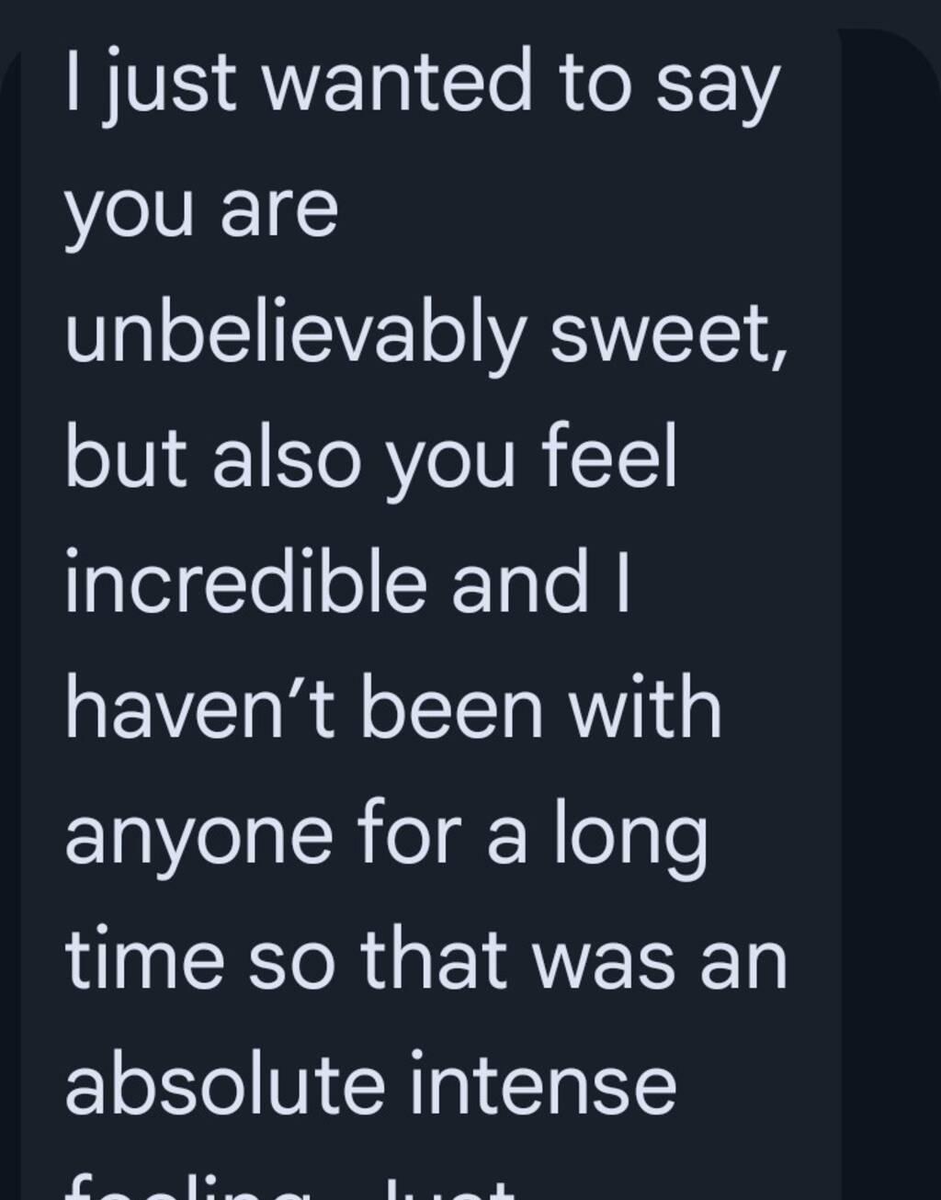This screenshot has height=1200, width=941.
Task: Click the word "time" in the message
Action: (145, 961)
